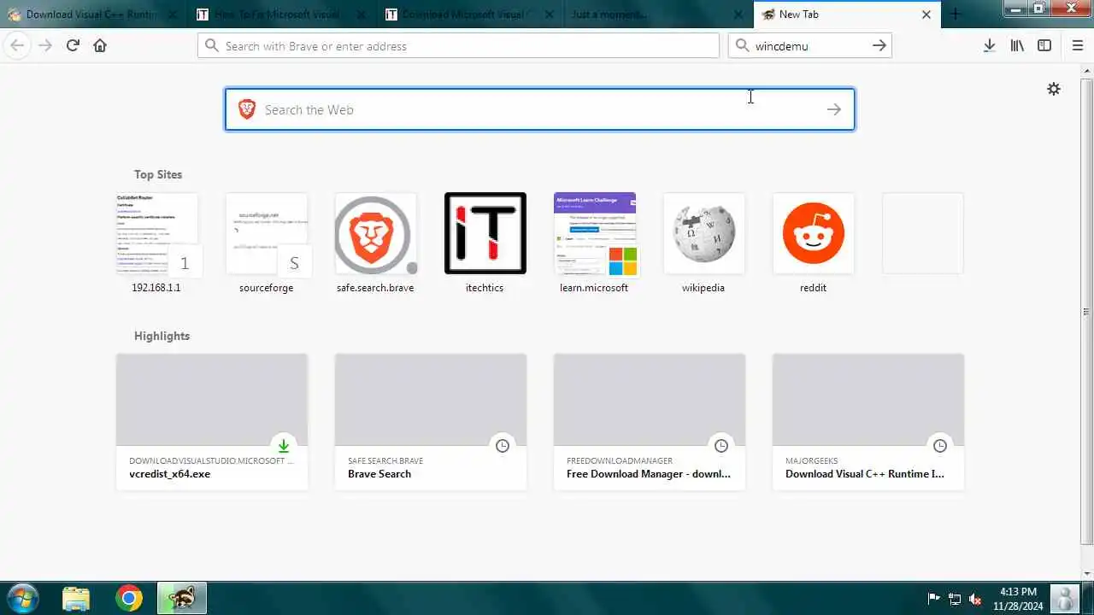This screenshot has height=615, width=1094.
Task: Open New Tab page settings gear
Action: 1054,89
